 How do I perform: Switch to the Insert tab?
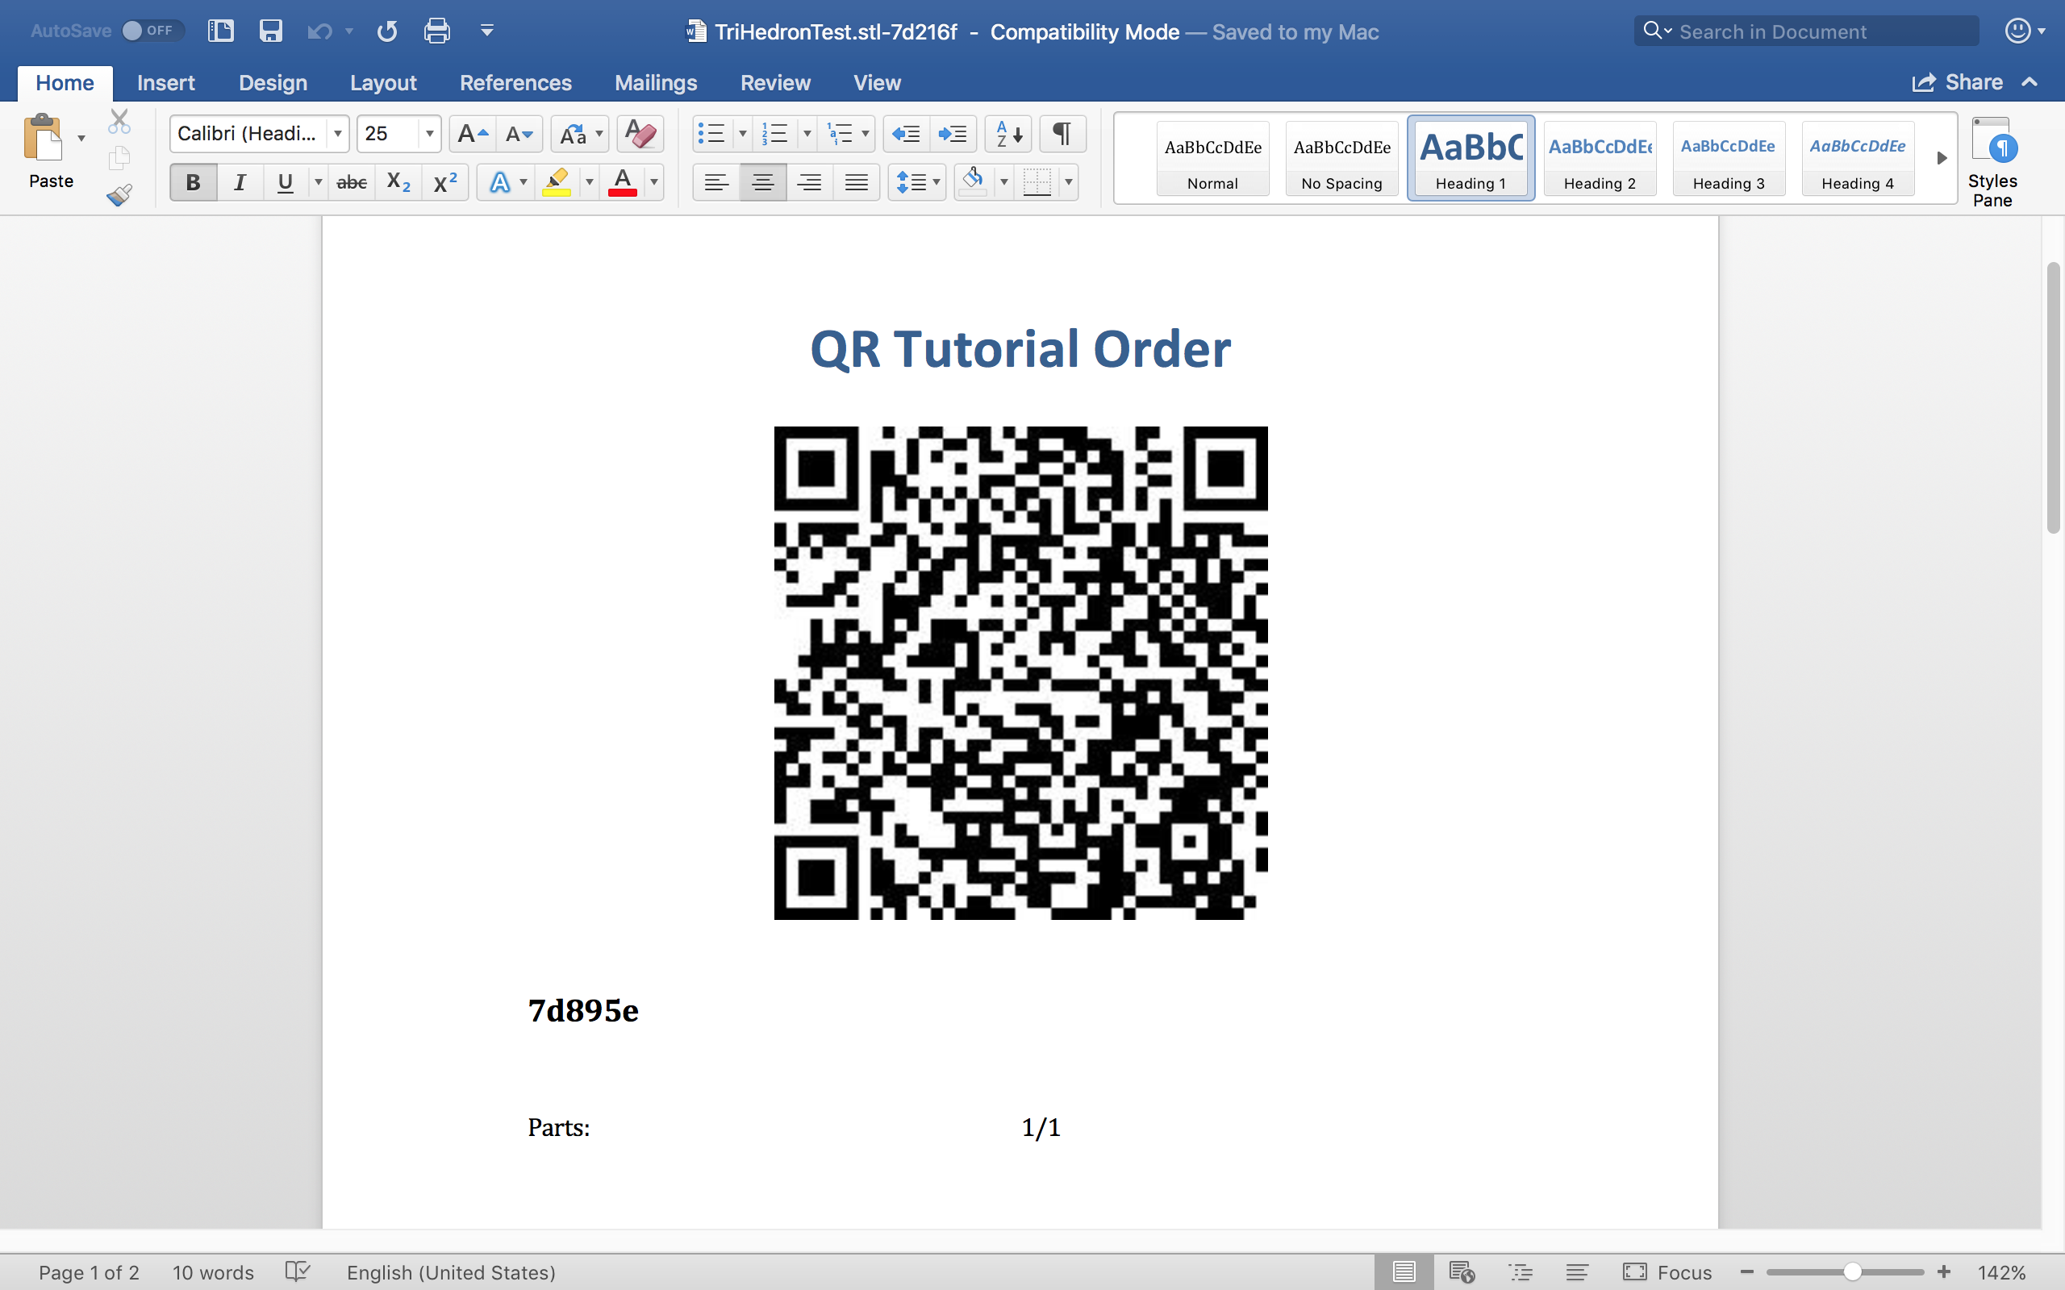(165, 83)
